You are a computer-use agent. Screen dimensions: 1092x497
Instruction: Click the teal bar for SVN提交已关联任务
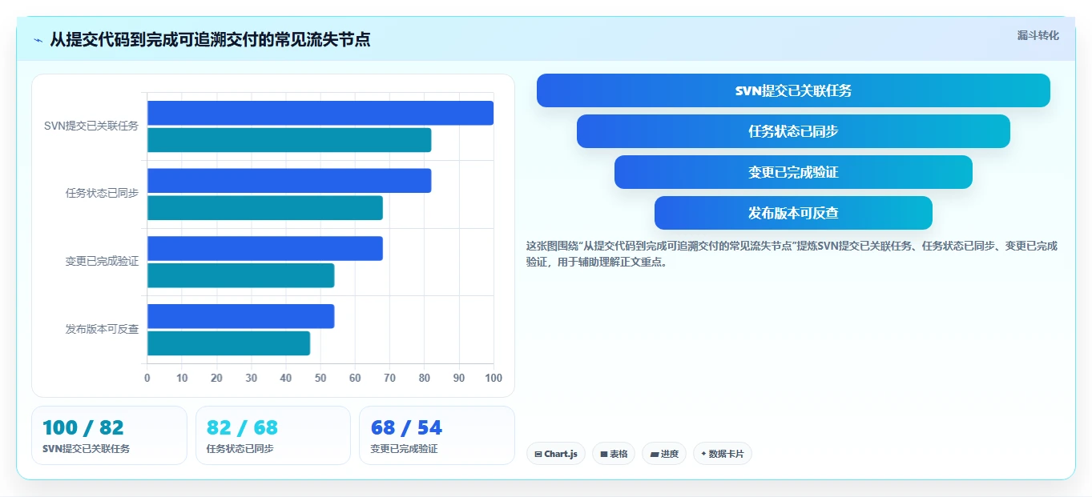click(289, 140)
